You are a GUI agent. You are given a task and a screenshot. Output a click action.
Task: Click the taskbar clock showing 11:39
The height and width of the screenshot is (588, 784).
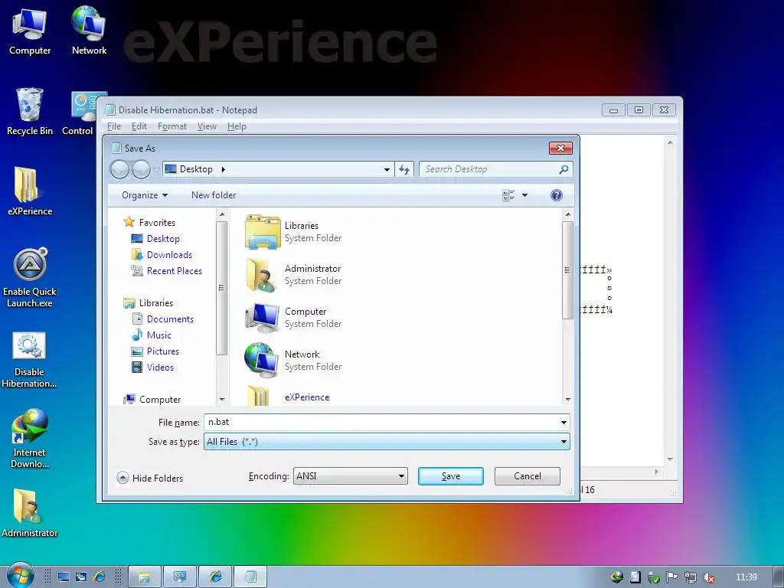(746, 577)
